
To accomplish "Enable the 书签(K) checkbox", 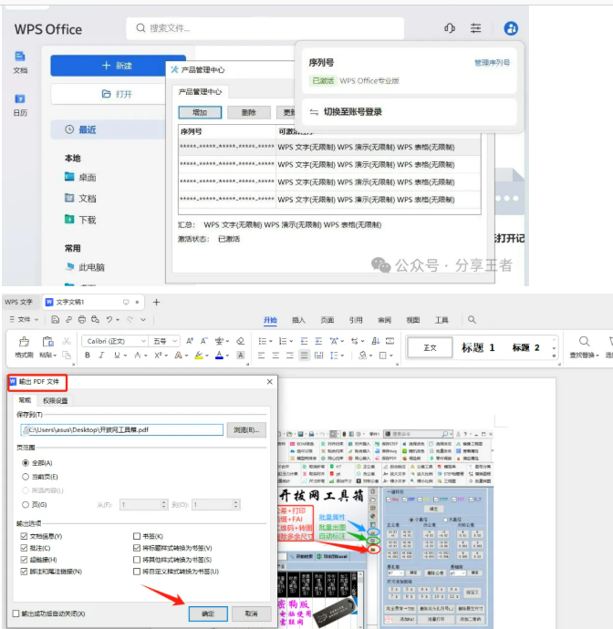I will point(137,536).
